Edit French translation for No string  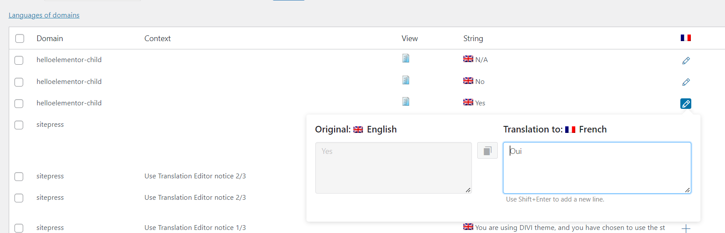[x=686, y=82]
